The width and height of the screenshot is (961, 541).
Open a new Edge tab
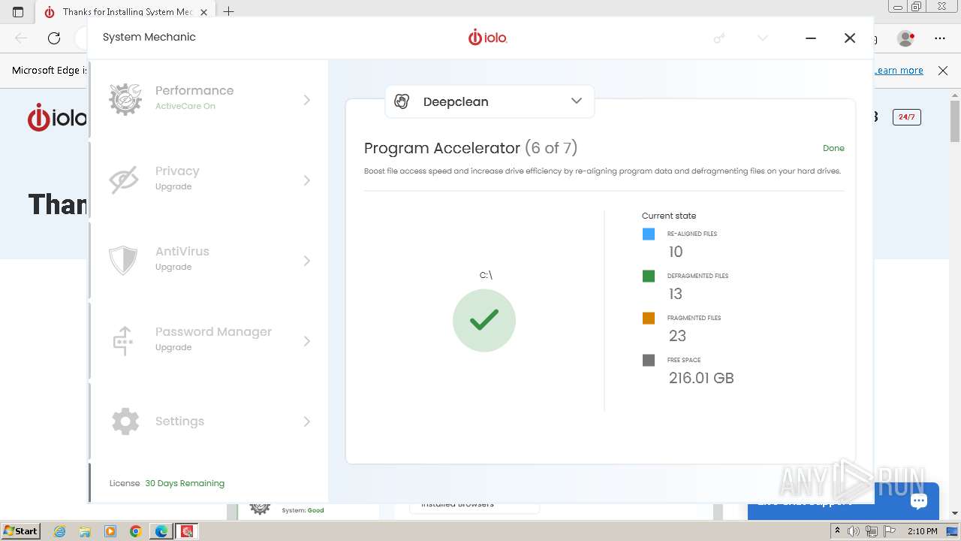229,11
